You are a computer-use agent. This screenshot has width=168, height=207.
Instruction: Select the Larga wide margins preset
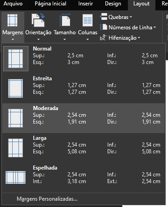[x=83, y=148]
